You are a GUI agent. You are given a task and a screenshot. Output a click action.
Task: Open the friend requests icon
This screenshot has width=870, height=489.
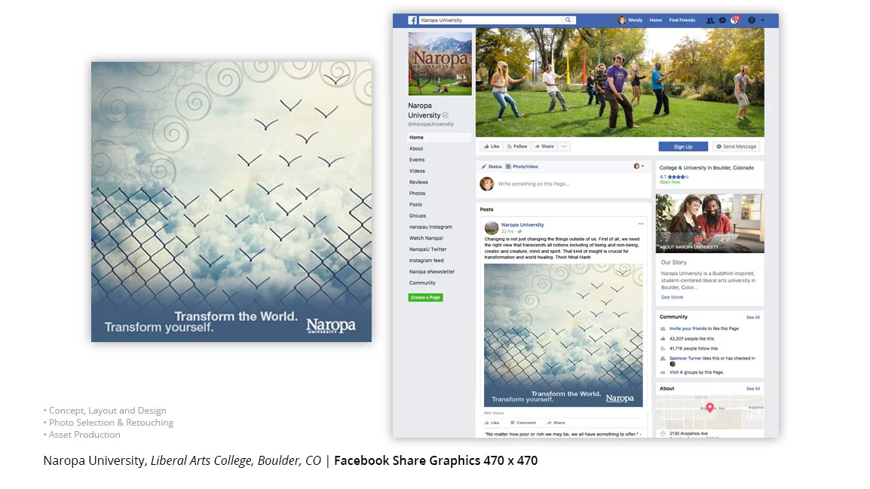coord(710,20)
